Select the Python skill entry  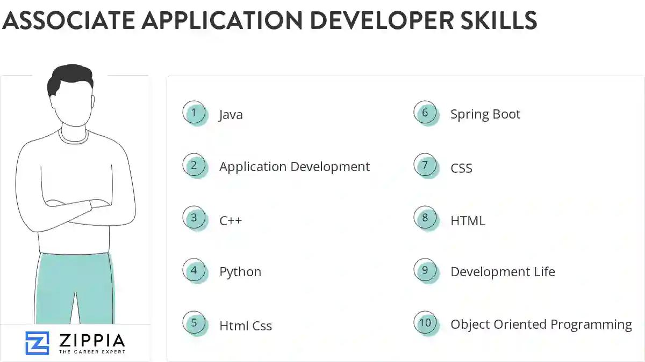click(240, 272)
